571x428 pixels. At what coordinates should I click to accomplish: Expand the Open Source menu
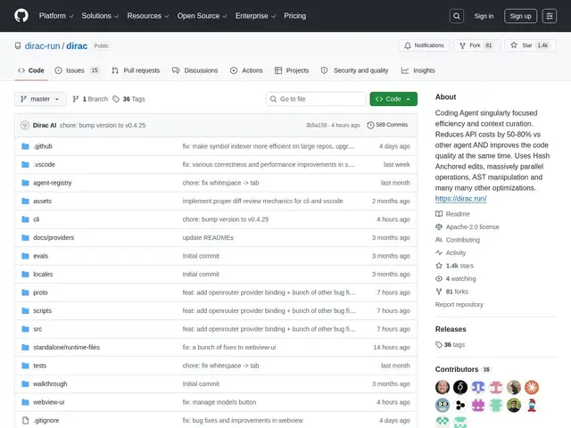(203, 16)
